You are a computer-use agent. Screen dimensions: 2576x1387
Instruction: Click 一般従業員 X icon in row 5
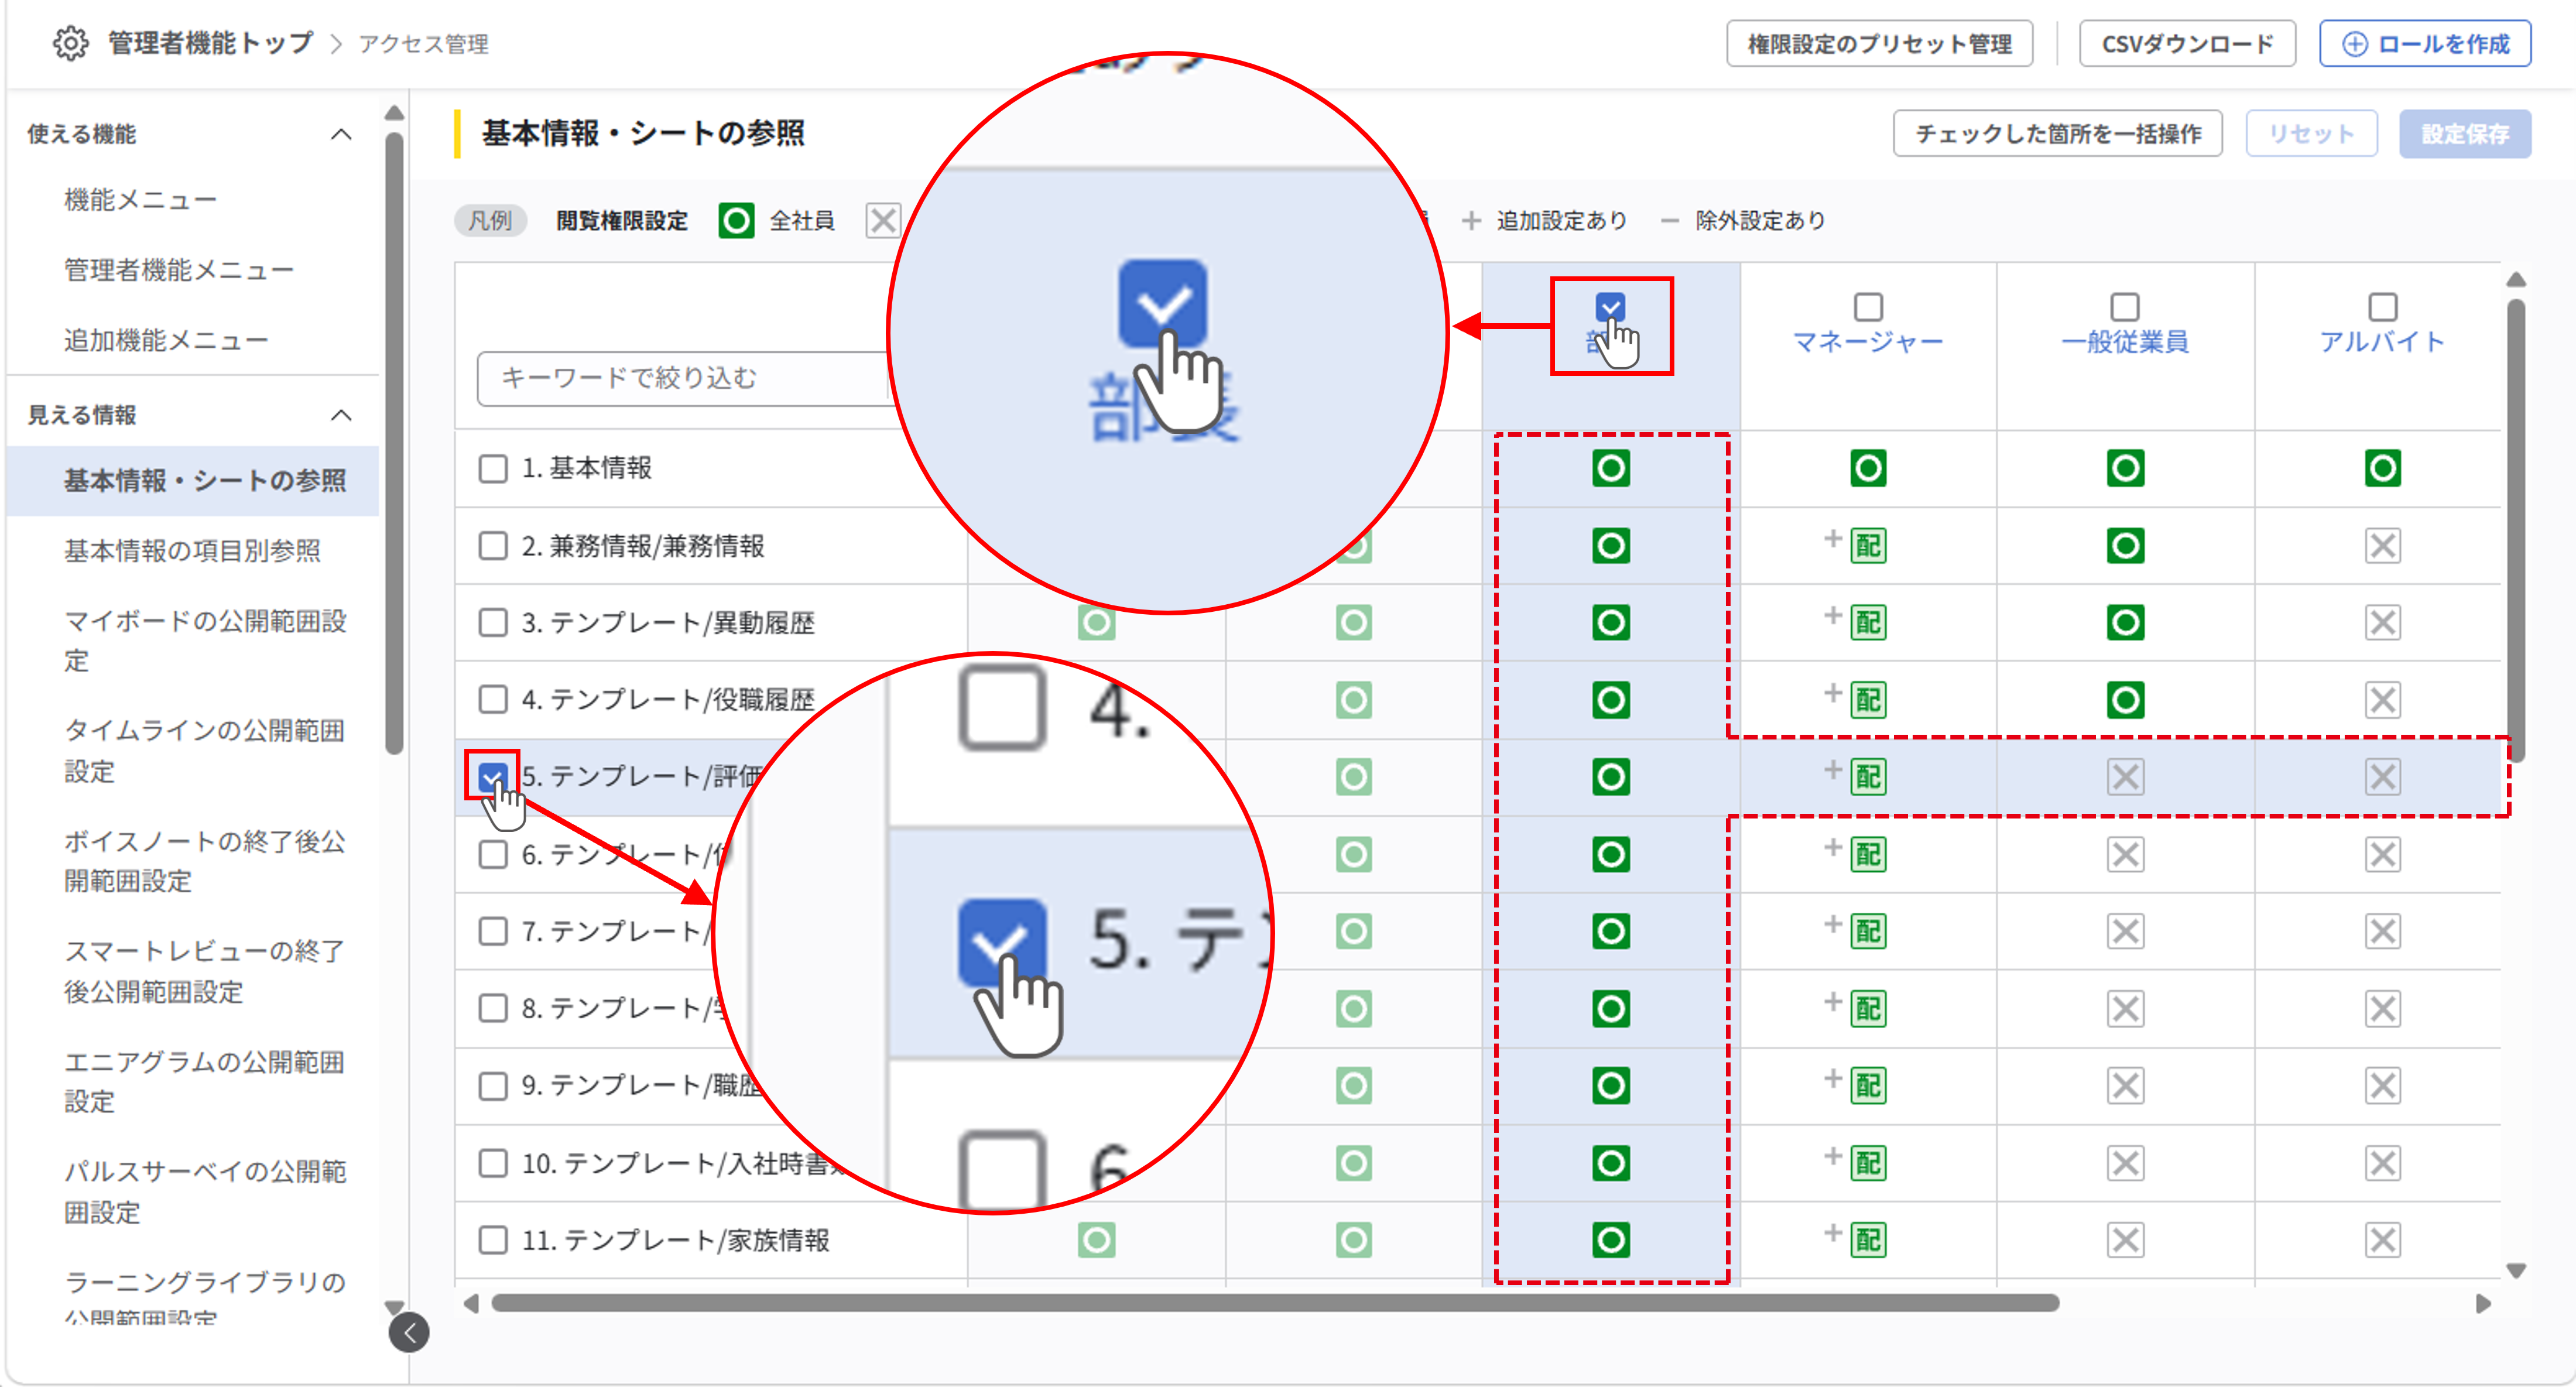[2125, 777]
